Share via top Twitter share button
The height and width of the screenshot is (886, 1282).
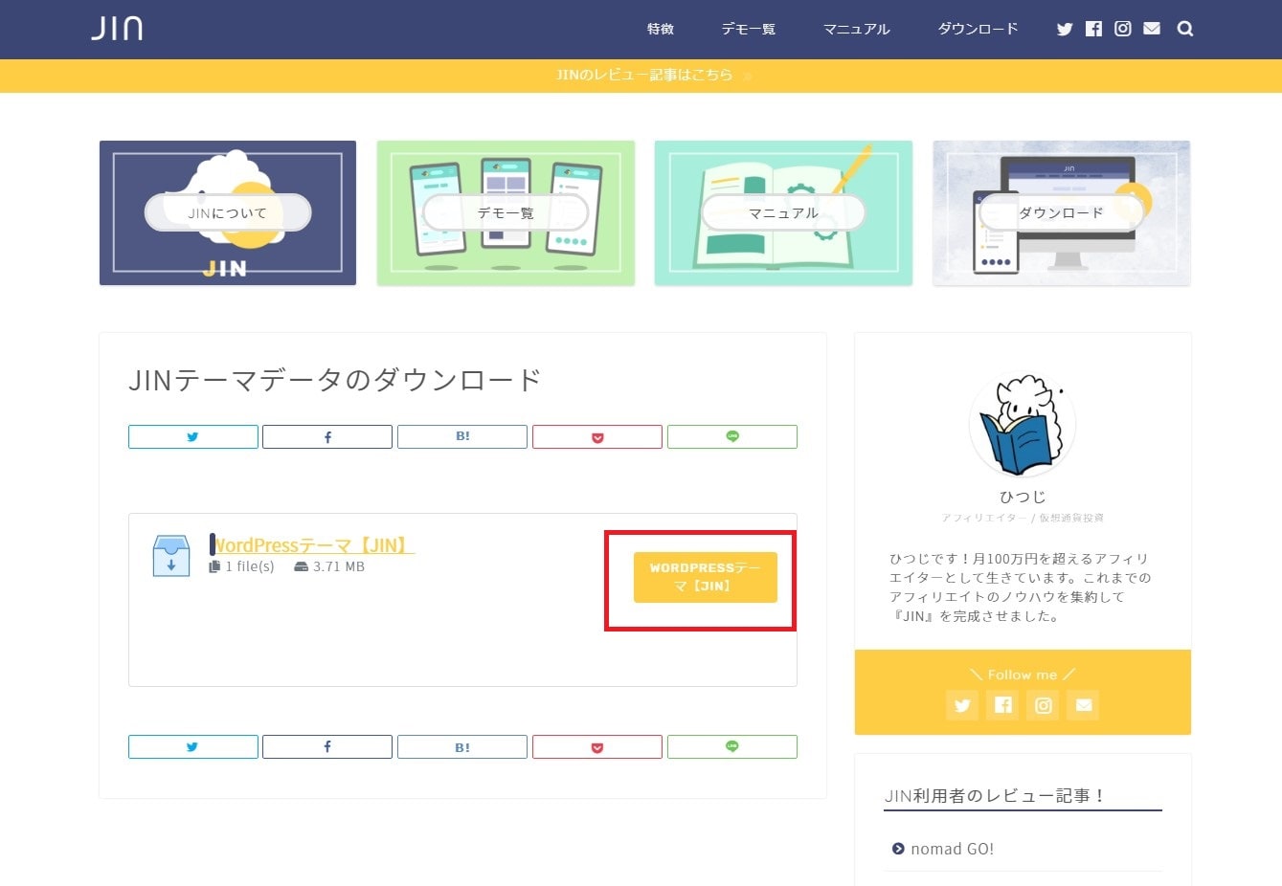[x=193, y=436]
